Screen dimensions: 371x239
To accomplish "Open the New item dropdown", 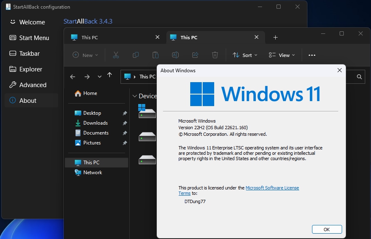I will pos(85,55).
